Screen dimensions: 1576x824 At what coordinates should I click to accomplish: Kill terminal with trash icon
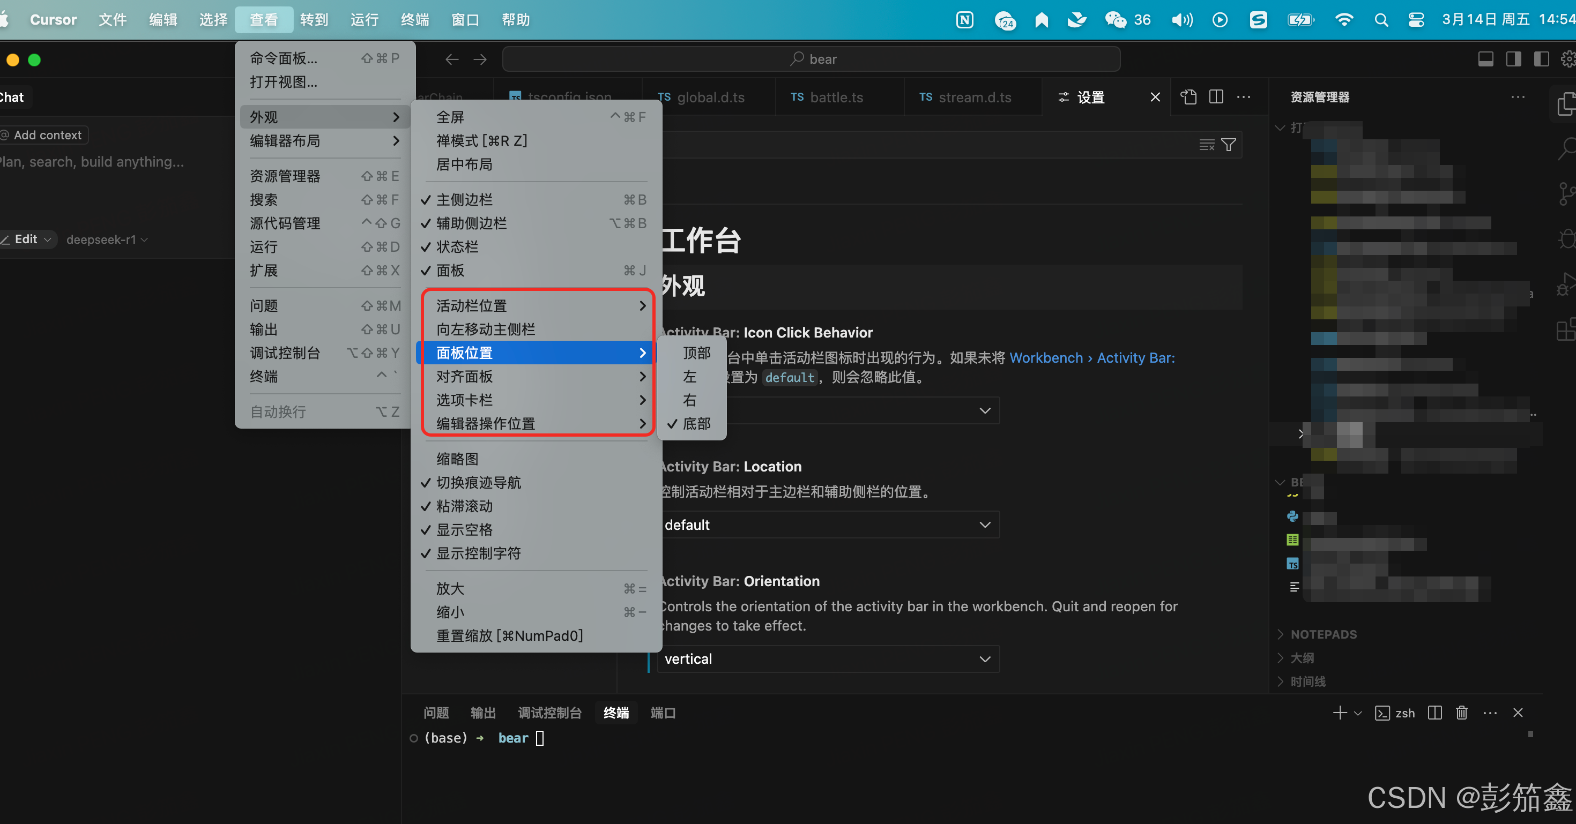pos(1462,713)
